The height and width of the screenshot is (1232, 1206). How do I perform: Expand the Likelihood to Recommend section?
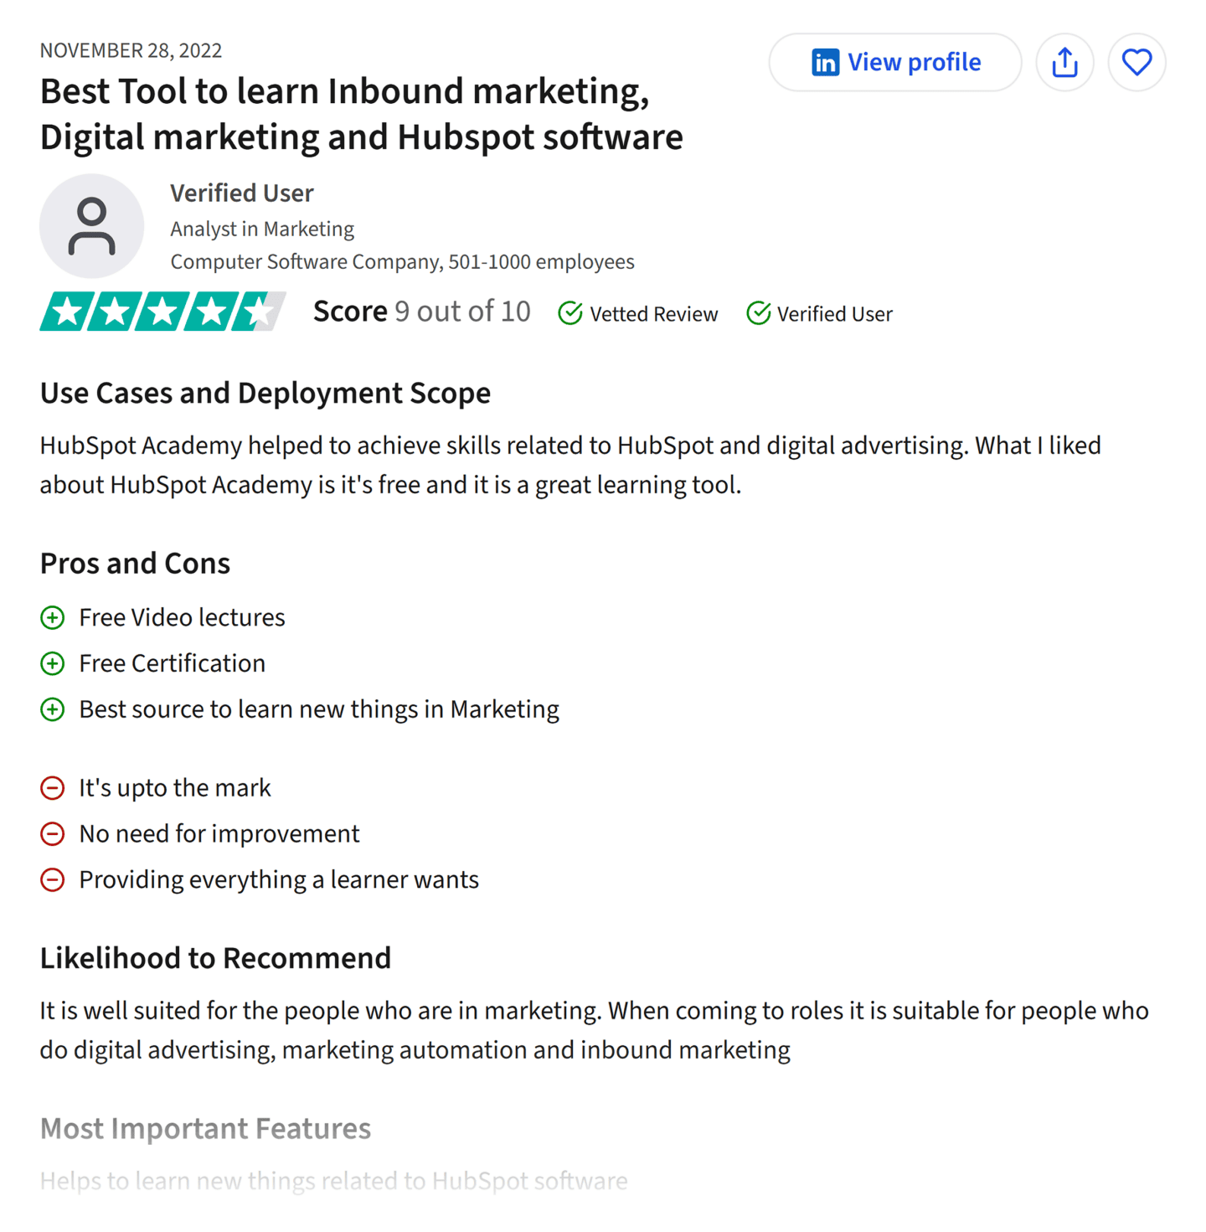click(x=215, y=957)
